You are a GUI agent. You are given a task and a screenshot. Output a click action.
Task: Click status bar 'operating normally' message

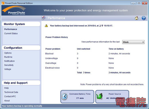click(22, 106)
